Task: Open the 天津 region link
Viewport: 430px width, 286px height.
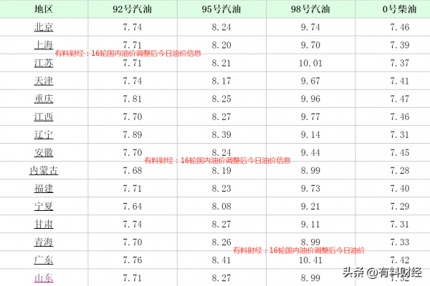Action: point(44,80)
